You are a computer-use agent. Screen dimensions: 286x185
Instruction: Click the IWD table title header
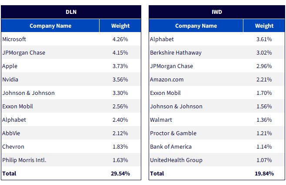point(217,12)
